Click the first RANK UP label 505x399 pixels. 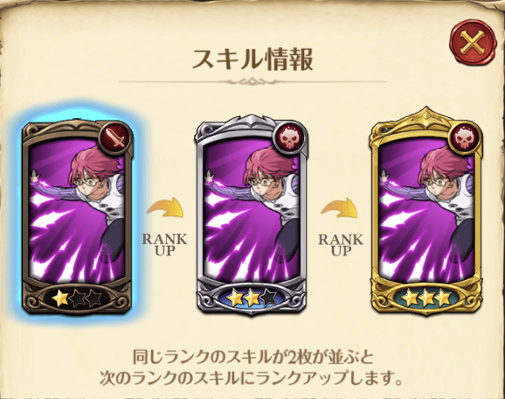pos(164,244)
